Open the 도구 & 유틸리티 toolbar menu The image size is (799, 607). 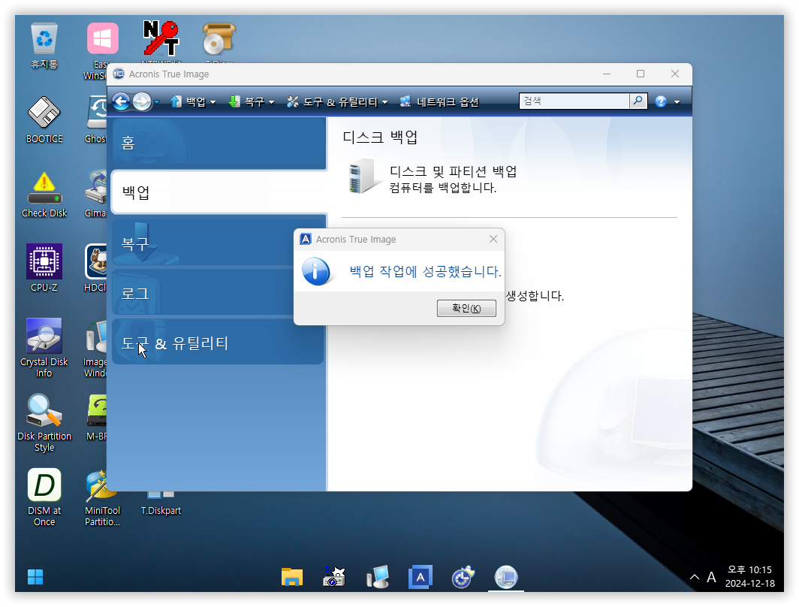coord(337,102)
